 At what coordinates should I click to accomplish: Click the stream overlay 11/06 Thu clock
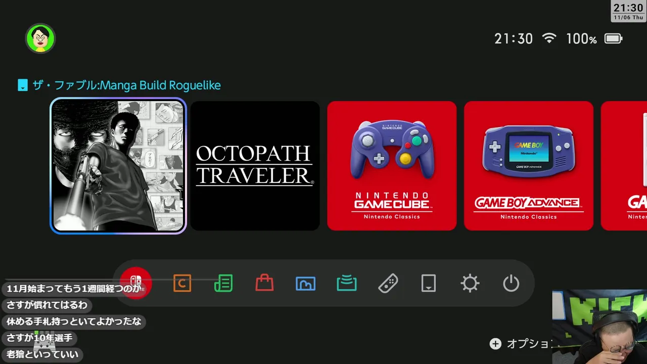[x=628, y=11]
